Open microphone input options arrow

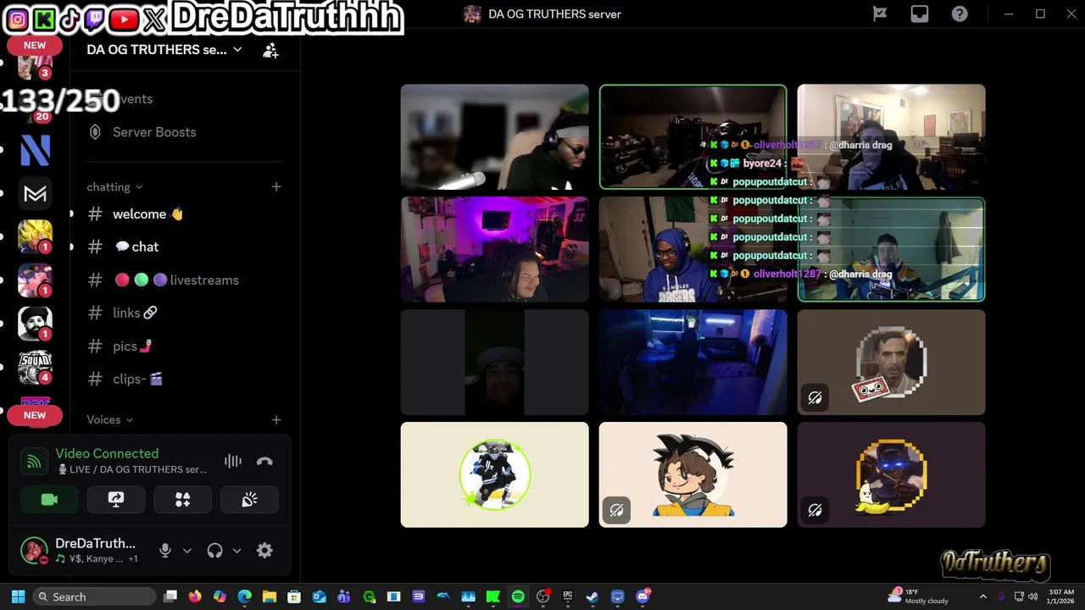(x=187, y=551)
